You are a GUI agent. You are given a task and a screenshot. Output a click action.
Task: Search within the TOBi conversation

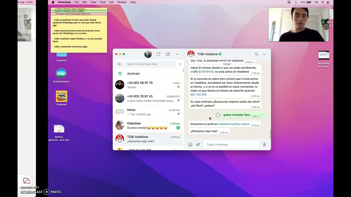(x=257, y=54)
